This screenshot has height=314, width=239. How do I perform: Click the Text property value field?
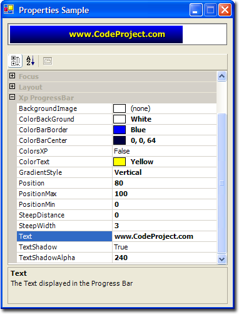coord(165,236)
